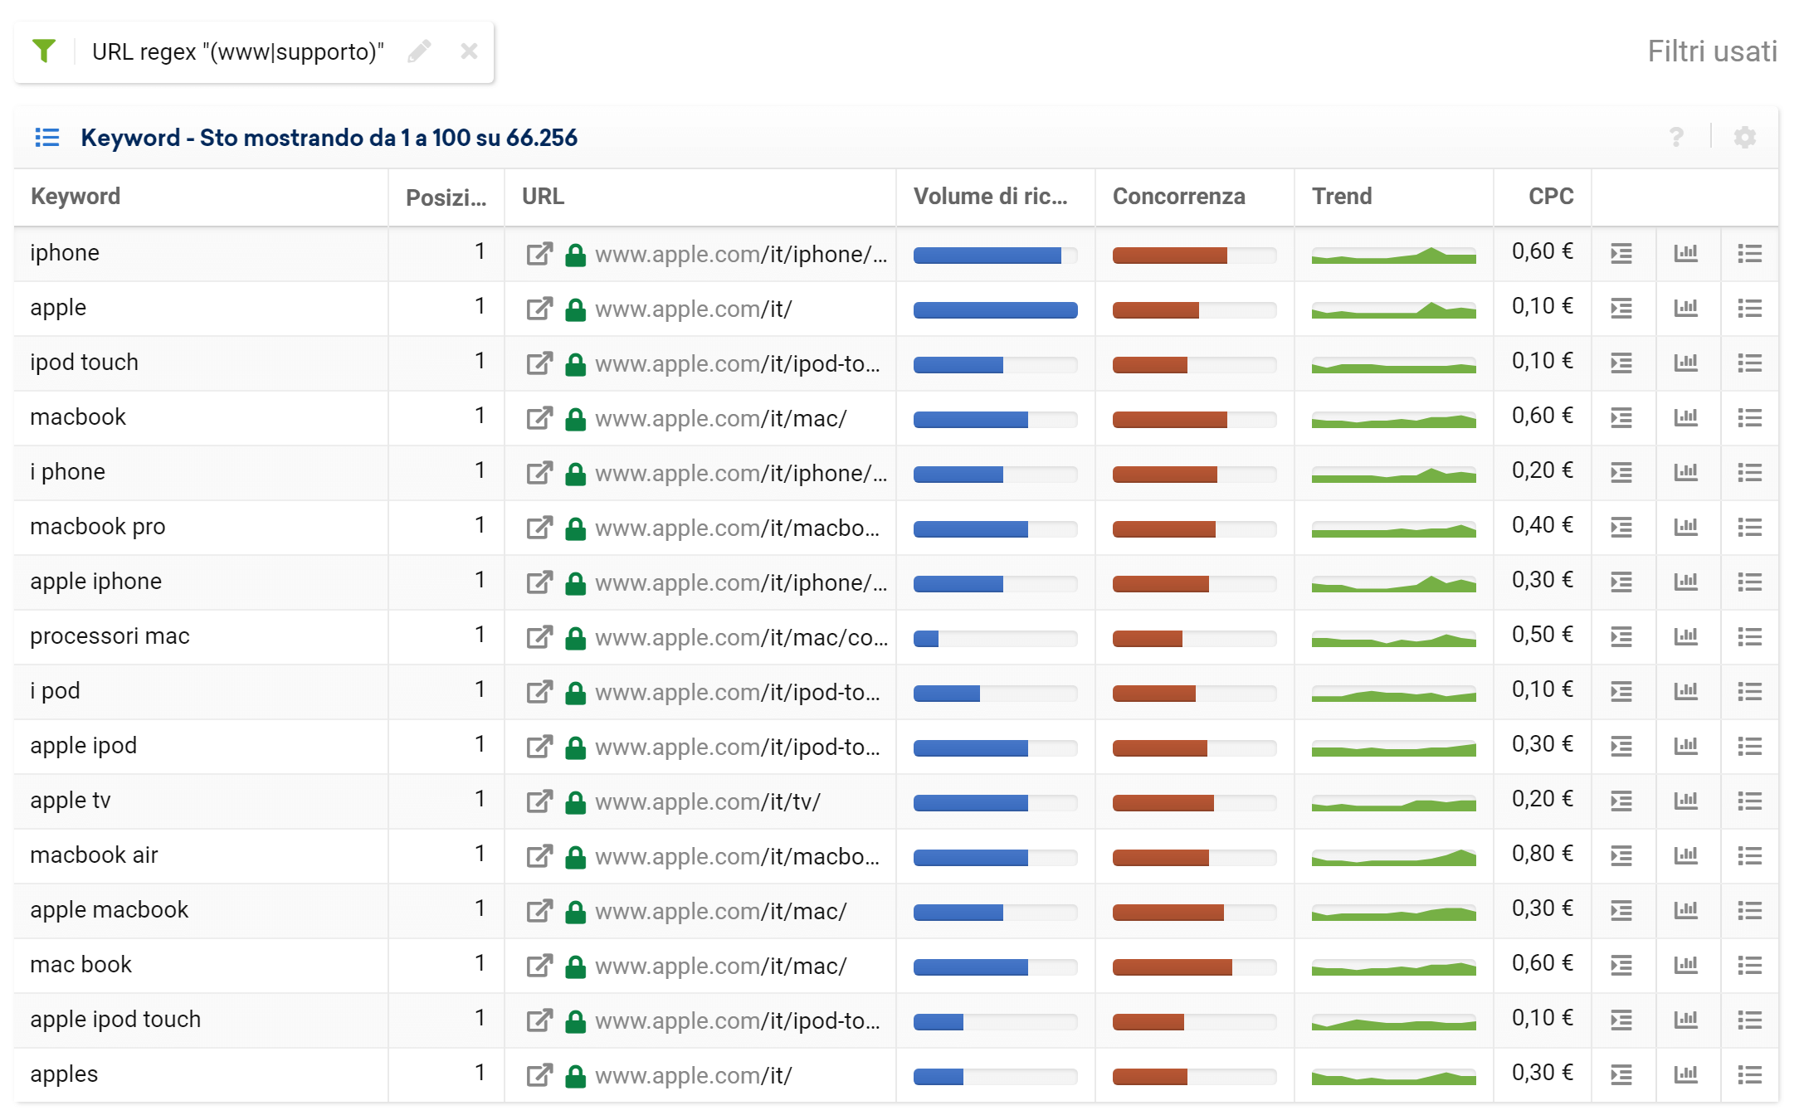1804x1120 pixels.
Task: Remove the URL regex filter
Action: [x=469, y=51]
